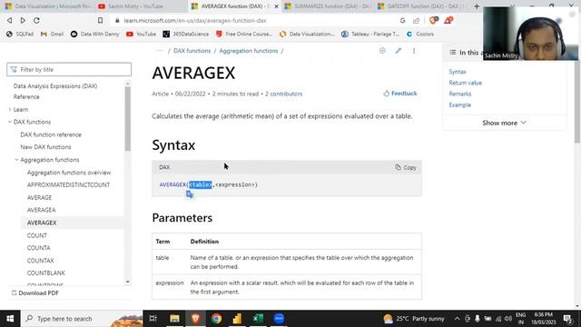Image resolution: width=581 pixels, height=327 pixels.
Task: Select COUNTAX in the sidebar
Action: (x=40, y=261)
